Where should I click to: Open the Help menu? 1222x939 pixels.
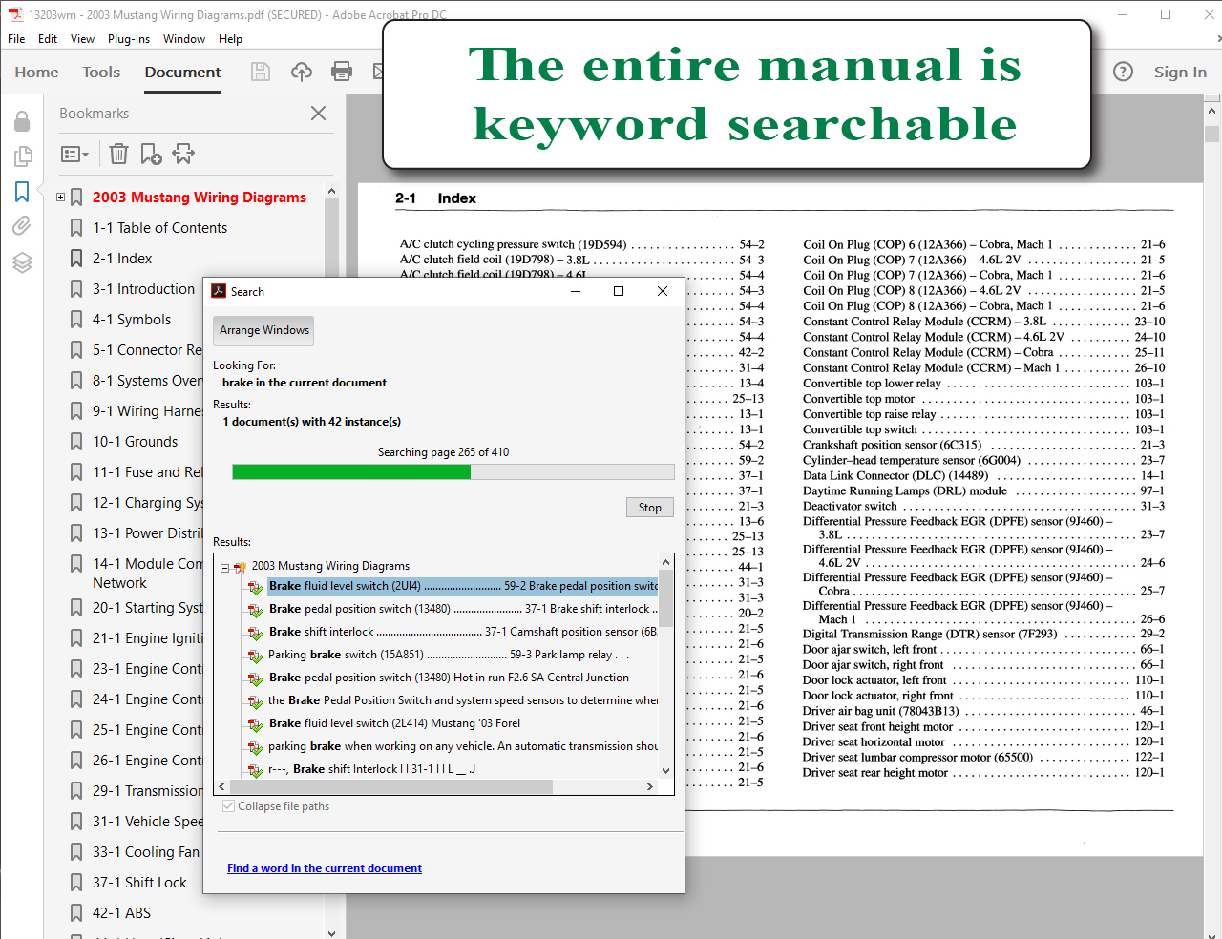tap(230, 39)
